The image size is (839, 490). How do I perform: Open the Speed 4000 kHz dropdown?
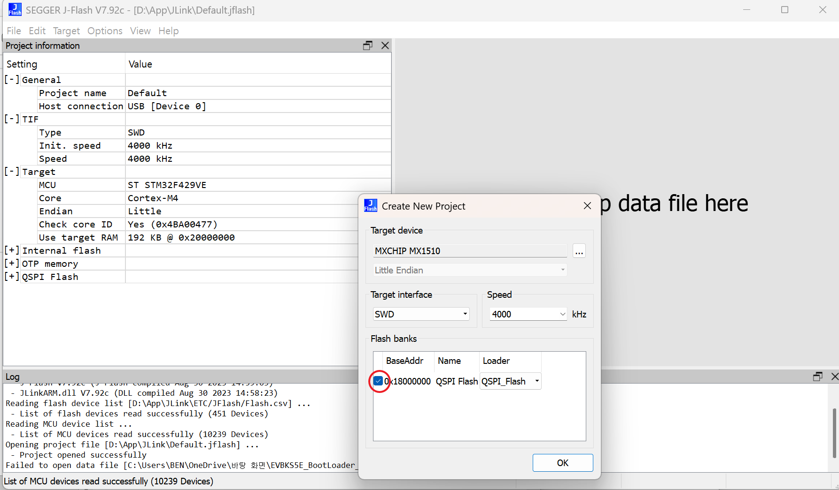[x=562, y=314]
